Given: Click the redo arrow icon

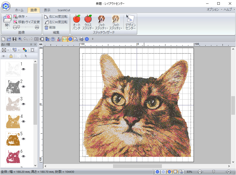Looking at the screenshot, I should (31, 39).
